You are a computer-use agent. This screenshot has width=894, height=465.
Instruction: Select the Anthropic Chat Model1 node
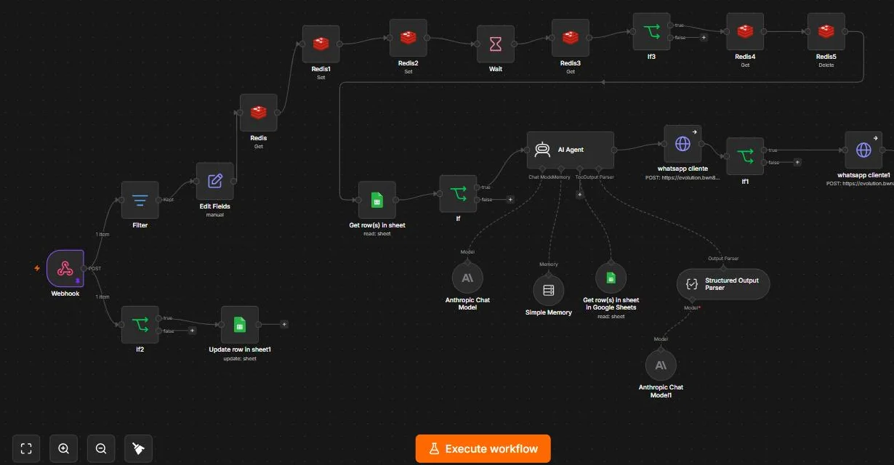[661, 365]
